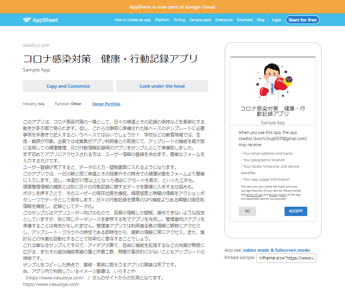Open Sample apps in navigation
Image resolution: width=345 pixels, height=294 pixels.
coord(200,20)
